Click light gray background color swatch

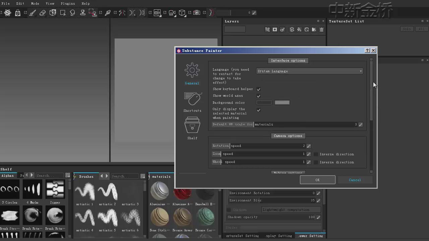click(282, 102)
